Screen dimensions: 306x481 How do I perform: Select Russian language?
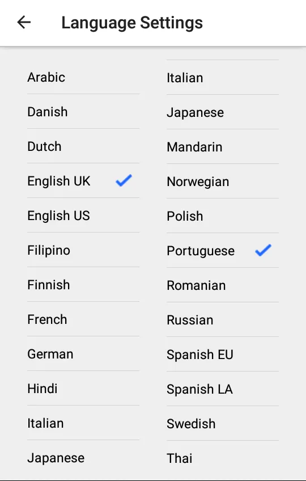click(x=223, y=320)
